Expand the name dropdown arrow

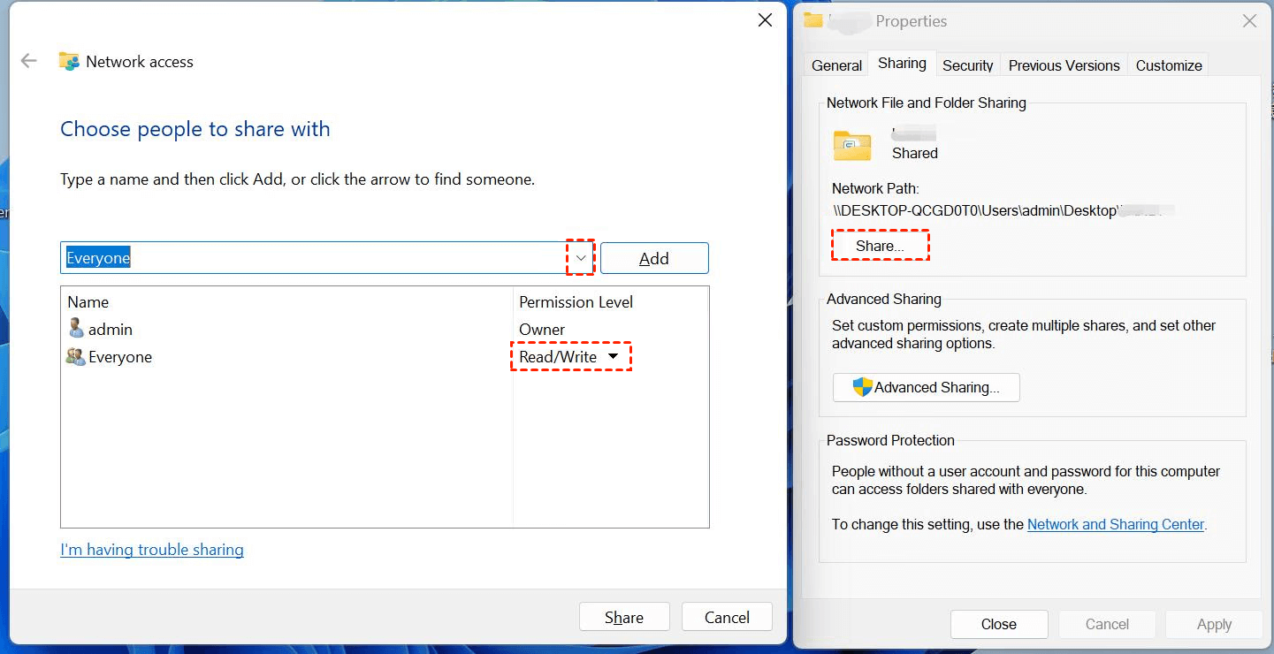pyautogui.click(x=580, y=258)
